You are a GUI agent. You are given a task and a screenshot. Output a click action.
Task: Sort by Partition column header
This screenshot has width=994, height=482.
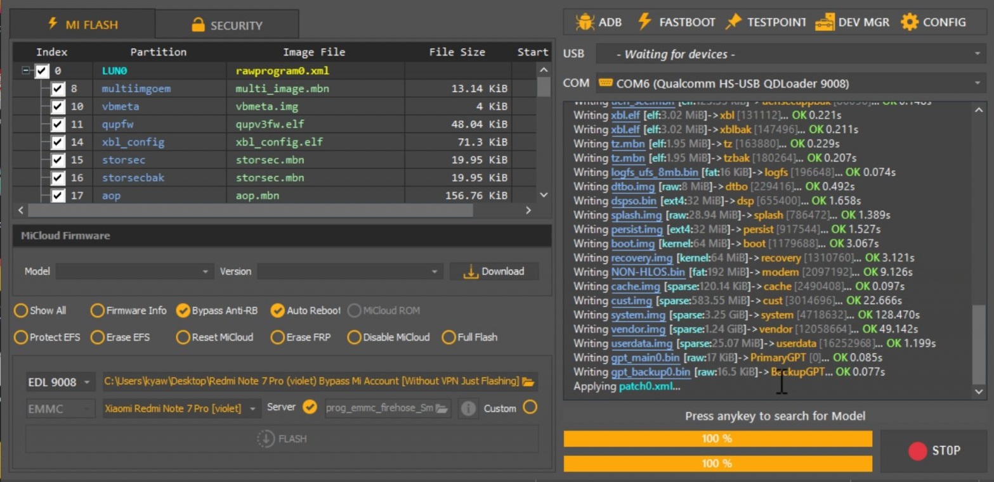(159, 53)
